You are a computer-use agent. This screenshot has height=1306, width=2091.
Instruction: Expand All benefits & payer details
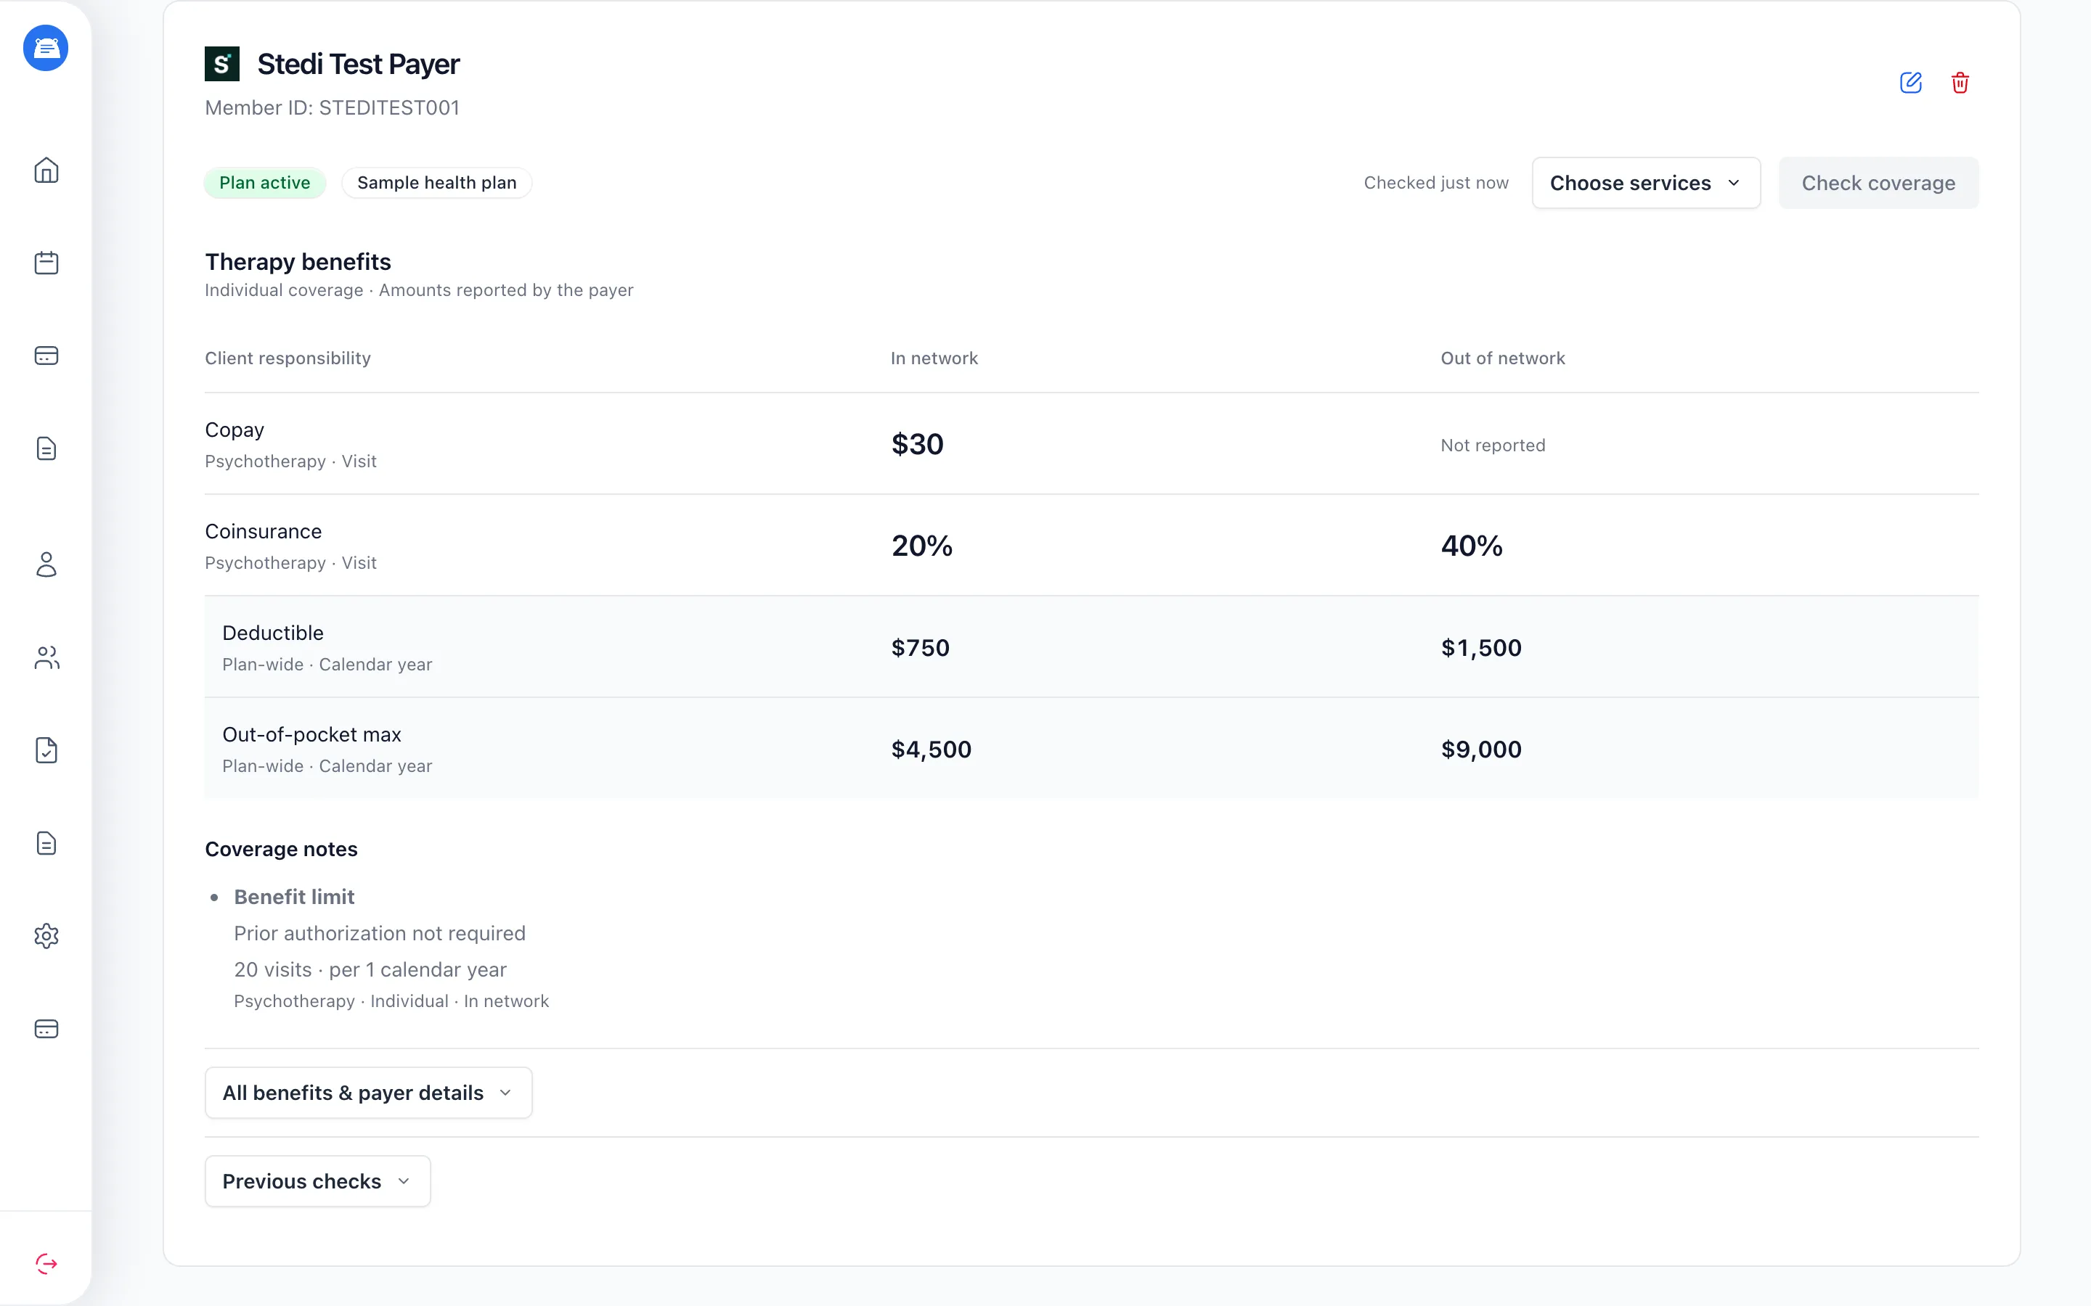pyautogui.click(x=368, y=1093)
